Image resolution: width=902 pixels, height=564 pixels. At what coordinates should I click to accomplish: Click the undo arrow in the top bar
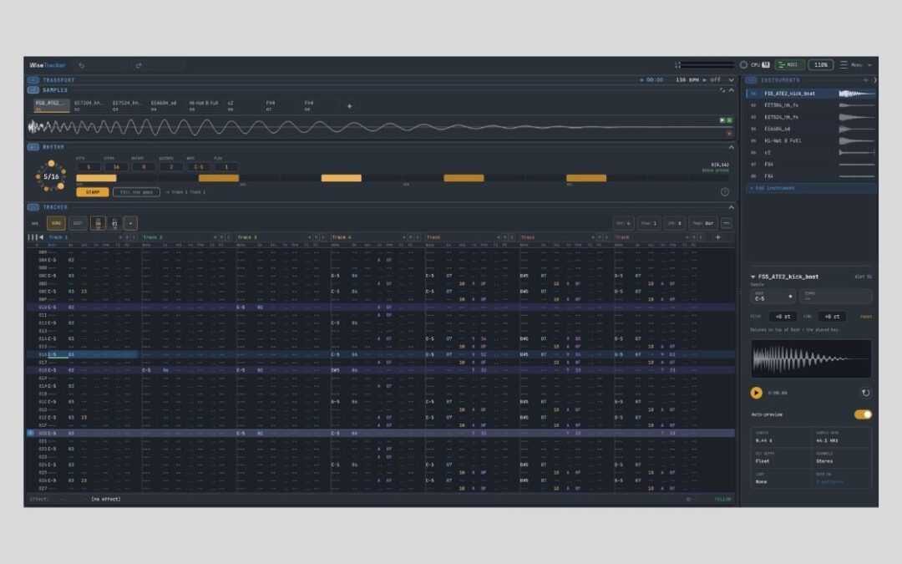point(82,65)
